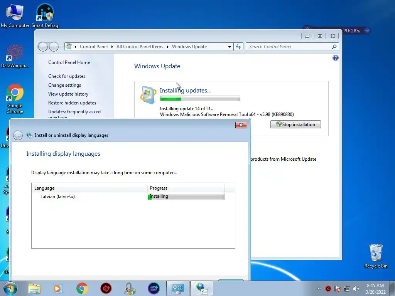Open the Windows Start menu
395x296 pixels.
[x=10, y=288]
